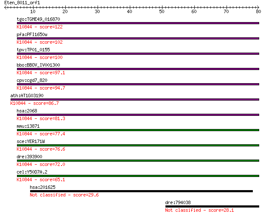This screenshot has height=216, width=263.
Task: Click the purple bar under pfa:PFI1650w
Action: [138, 39]
